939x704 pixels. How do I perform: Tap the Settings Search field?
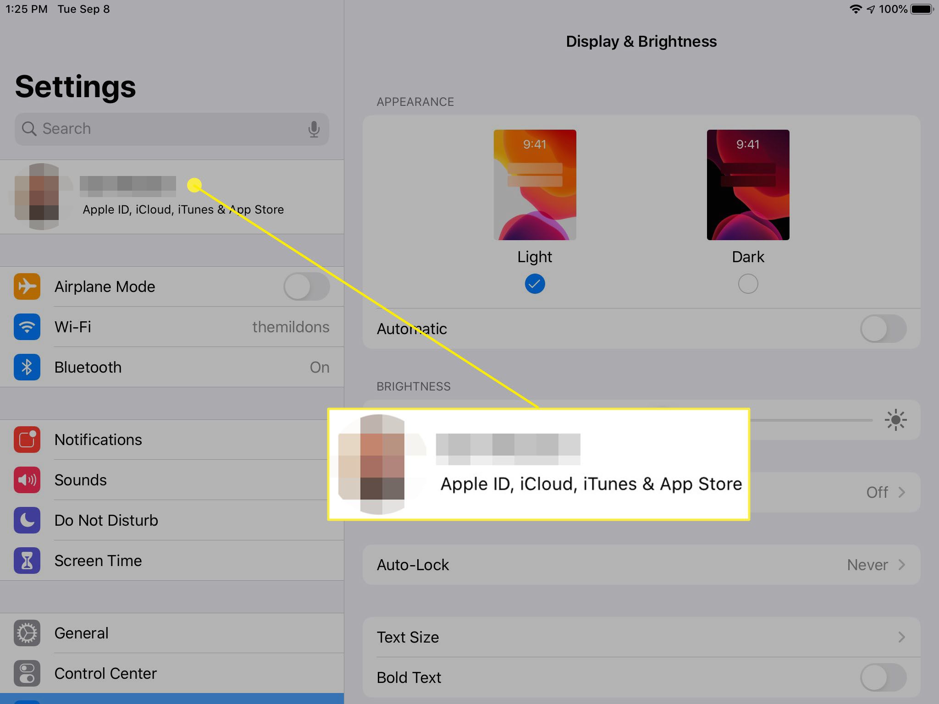click(172, 129)
